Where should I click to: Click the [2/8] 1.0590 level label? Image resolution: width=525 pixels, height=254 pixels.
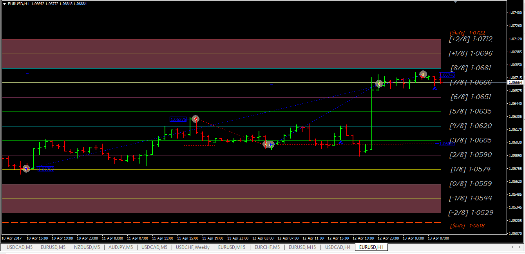(471, 155)
